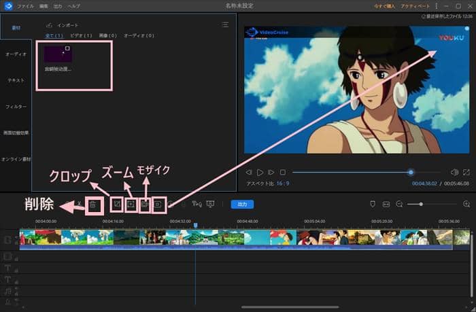Screen dimensions: 476x312
Task: Toggle the lock on the second text track
Action: (16, 281)
